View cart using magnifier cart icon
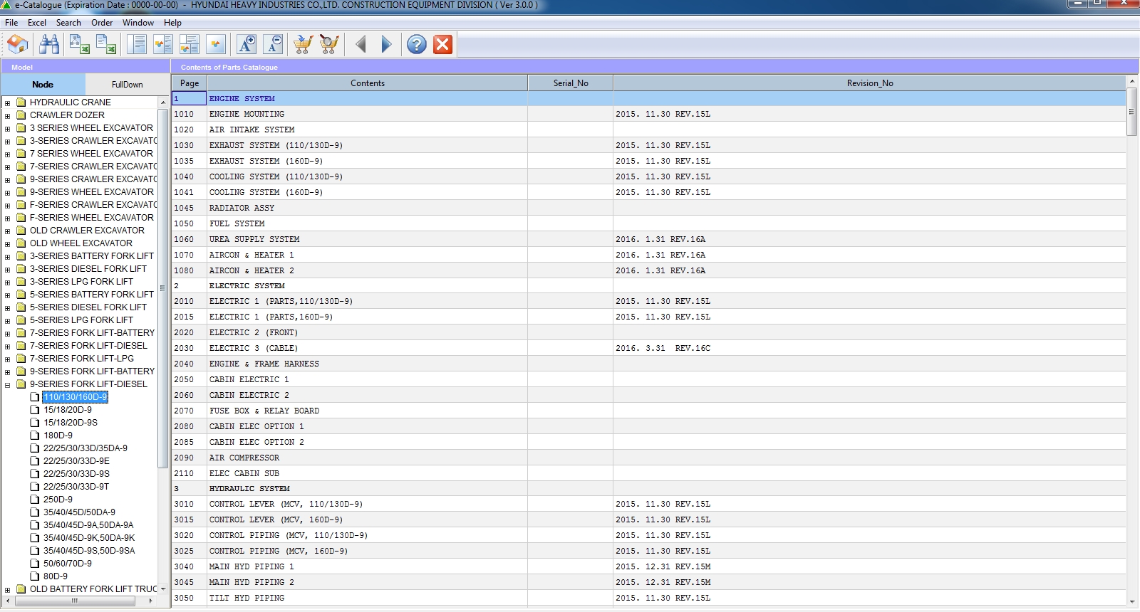The width and height of the screenshot is (1140, 612). pyautogui.click(x=329, y=45)
